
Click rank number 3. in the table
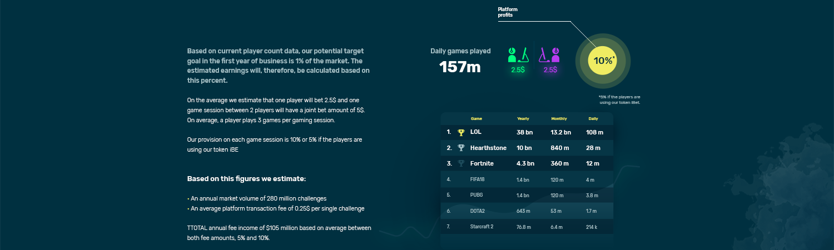(449, 164)
